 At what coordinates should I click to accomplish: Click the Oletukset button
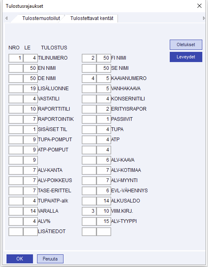coord(186,44)
